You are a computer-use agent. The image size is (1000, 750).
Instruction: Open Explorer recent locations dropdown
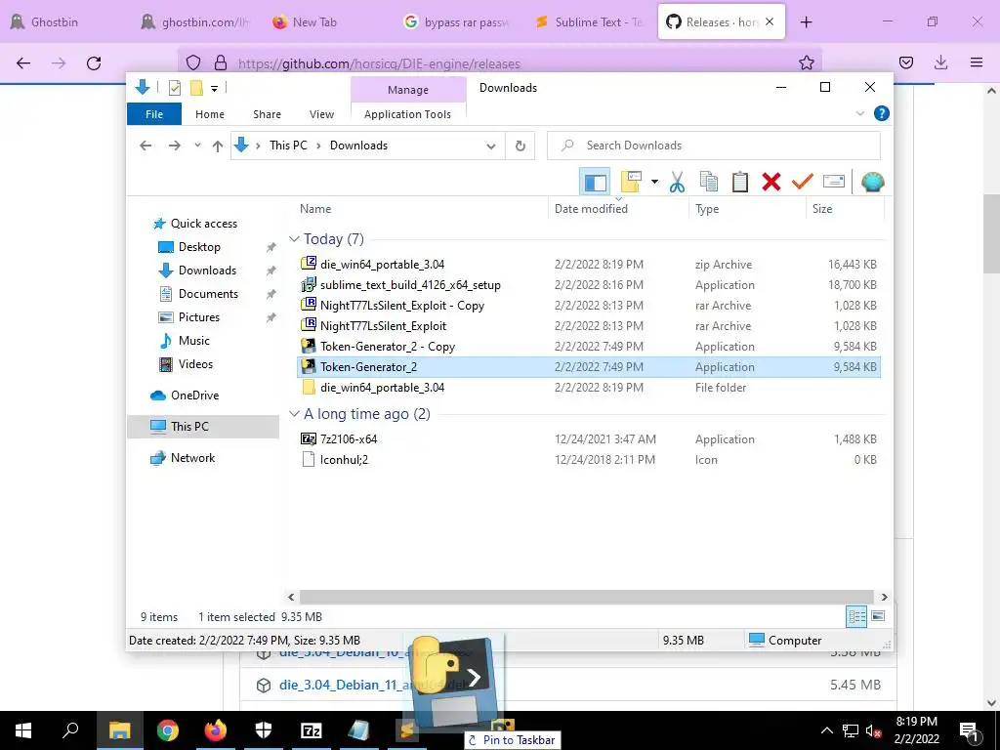(x=197, y=146)
